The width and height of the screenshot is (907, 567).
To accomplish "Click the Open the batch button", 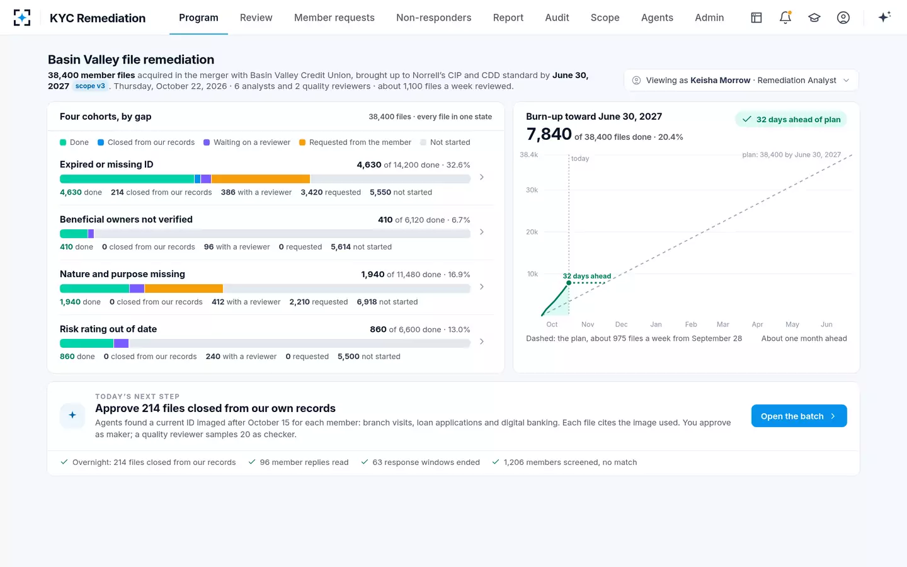I will coord(799,416).
